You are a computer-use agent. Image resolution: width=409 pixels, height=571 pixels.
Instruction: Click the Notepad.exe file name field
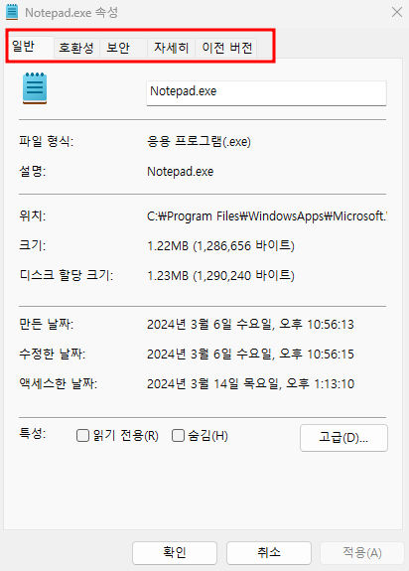click(x=266, y=93)
